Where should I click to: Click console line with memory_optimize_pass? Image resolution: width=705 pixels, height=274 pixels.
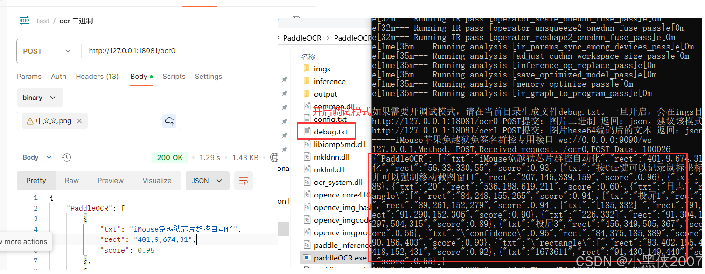click(503, 84)
